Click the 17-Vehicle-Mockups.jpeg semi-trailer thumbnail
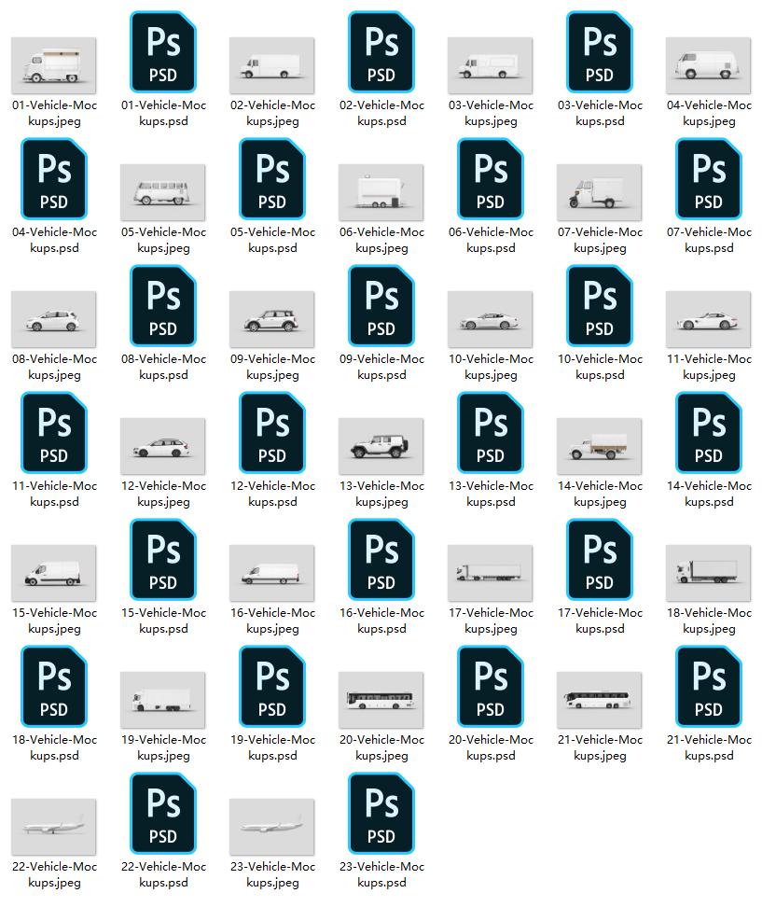The height and width of the screenshot is (921, 762). [x=491, y=573]
